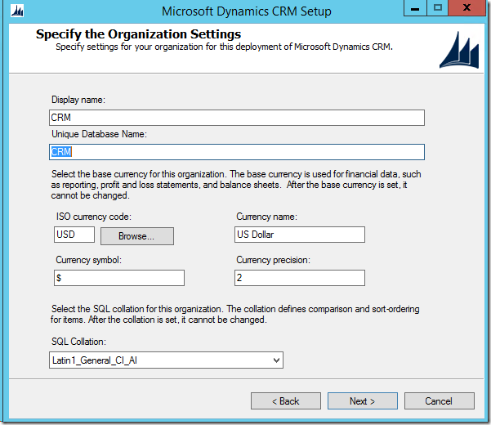Click the Dynamics sails logo in header
The width and height of the screenshot is (491, 425).
pos(459,50)
